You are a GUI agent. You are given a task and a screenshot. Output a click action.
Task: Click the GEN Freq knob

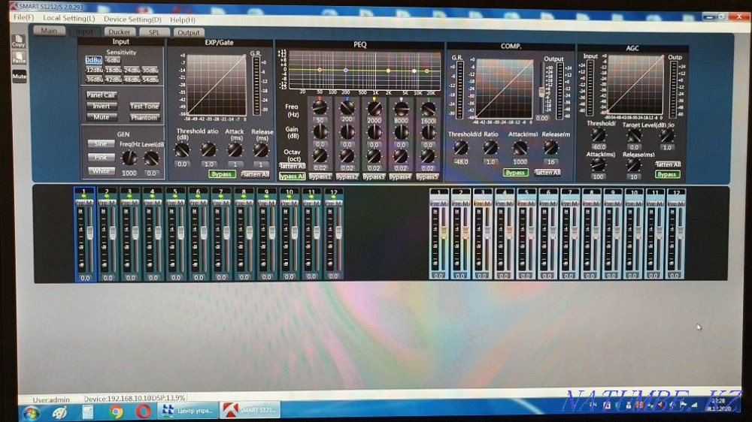coord(130,158)
